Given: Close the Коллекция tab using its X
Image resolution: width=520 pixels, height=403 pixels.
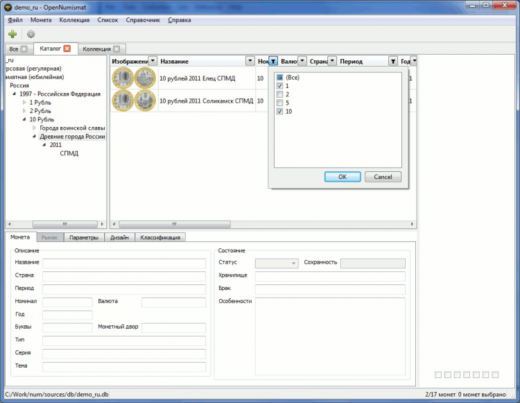Looking at the screenshot, I should click(x=116, y=49).
